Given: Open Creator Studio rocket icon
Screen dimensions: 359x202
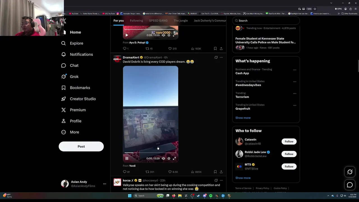Looking at the screenshot, I should 64,99.
